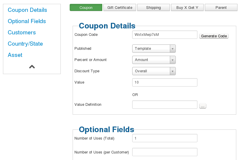This screenshot has width=241, height=160.
Task: Expand the Percent or Amount dropdown
Action: [x=154, y=60]
